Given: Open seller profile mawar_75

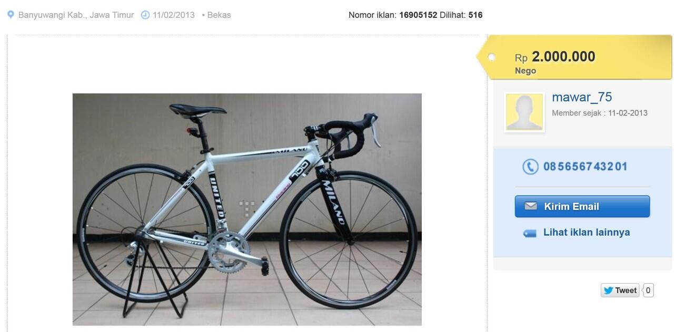Looking at the screenshot, I should click(582, 97).
